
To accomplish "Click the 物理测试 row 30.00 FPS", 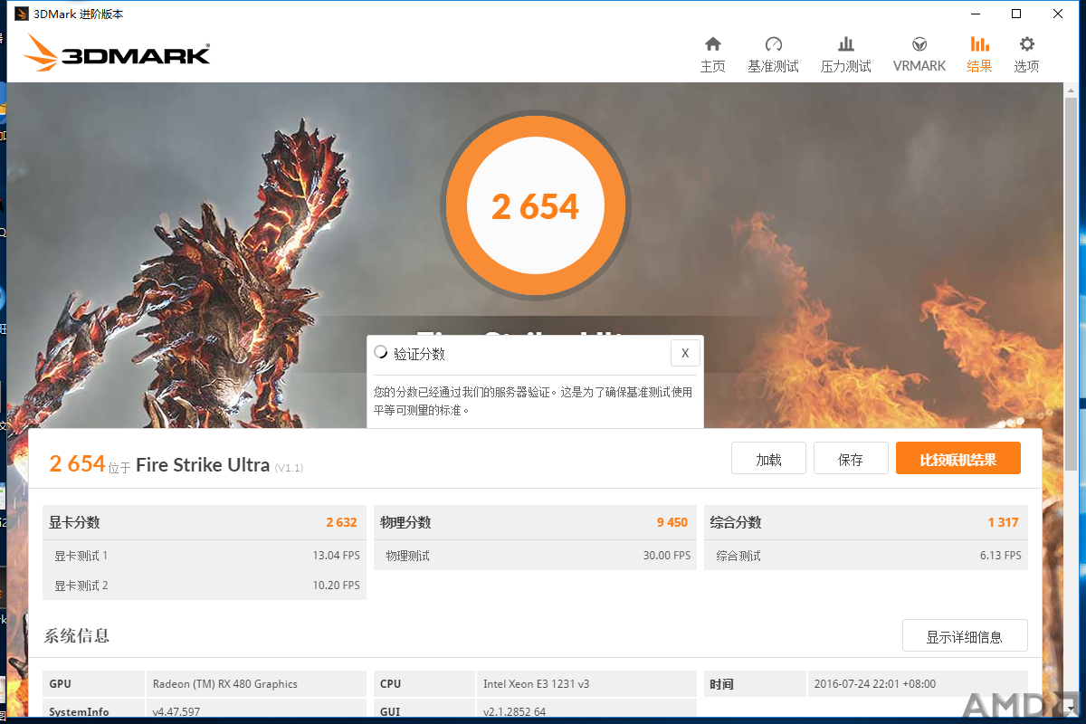I will pos(535,556).
